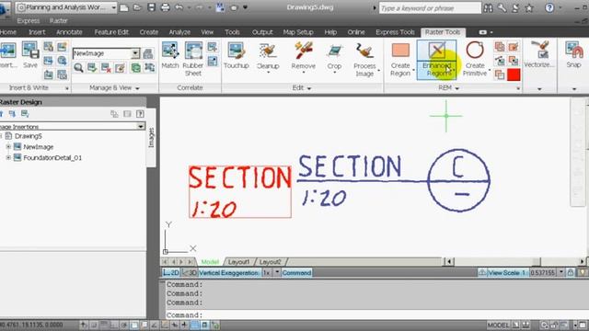Click the favorites star icon
Image resolution: width=589 pixels, height=331 pixels.
529,8
